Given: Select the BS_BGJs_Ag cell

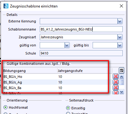Looking at the screenshot, I should [x=30, y=82].
